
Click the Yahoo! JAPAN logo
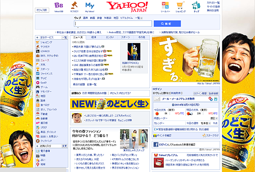coord(127,7)
